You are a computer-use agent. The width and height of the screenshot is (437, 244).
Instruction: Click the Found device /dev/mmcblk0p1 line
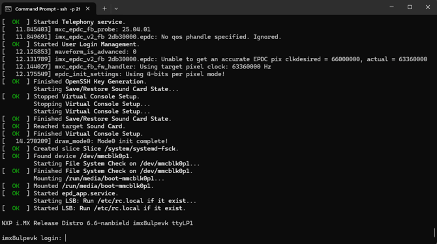coord(67,156)
